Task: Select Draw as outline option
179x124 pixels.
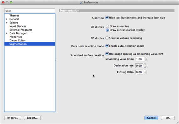Action: (107, 26)
